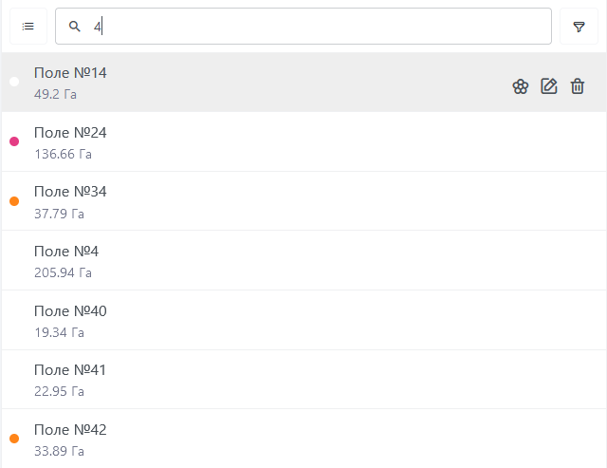Click the pink color dot of Поле №24
The image size is (607, 468).
(14, 141)
